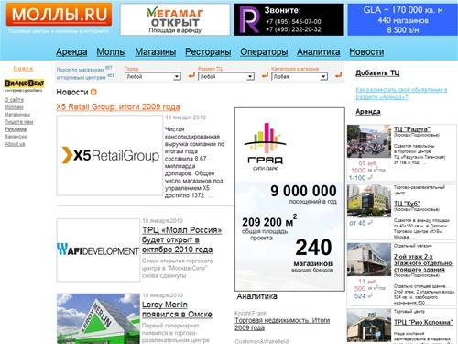The height and width of the screenshot is (344, 458).
Task: Open the ТЦ Радуга listing photo
Action: [369, 141]
